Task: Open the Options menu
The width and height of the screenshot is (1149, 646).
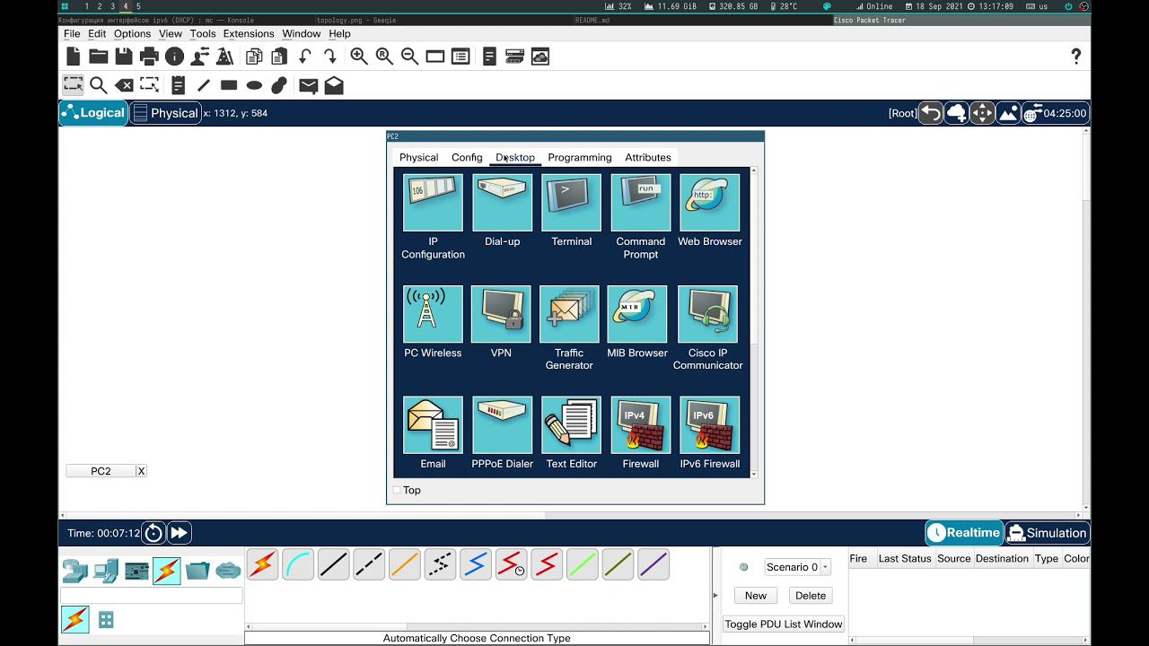Action: click(x=132, y=33)
